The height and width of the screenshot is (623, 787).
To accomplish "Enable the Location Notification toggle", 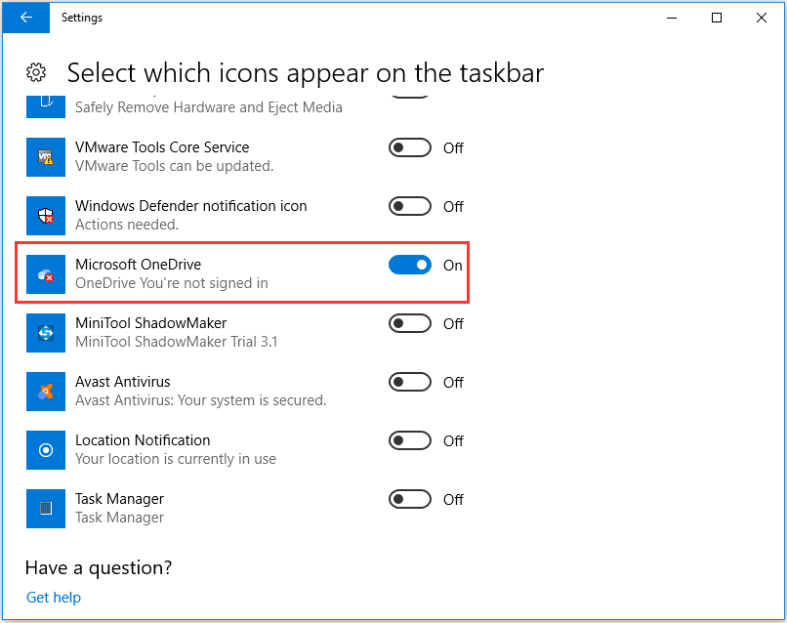I will (410, 440).
